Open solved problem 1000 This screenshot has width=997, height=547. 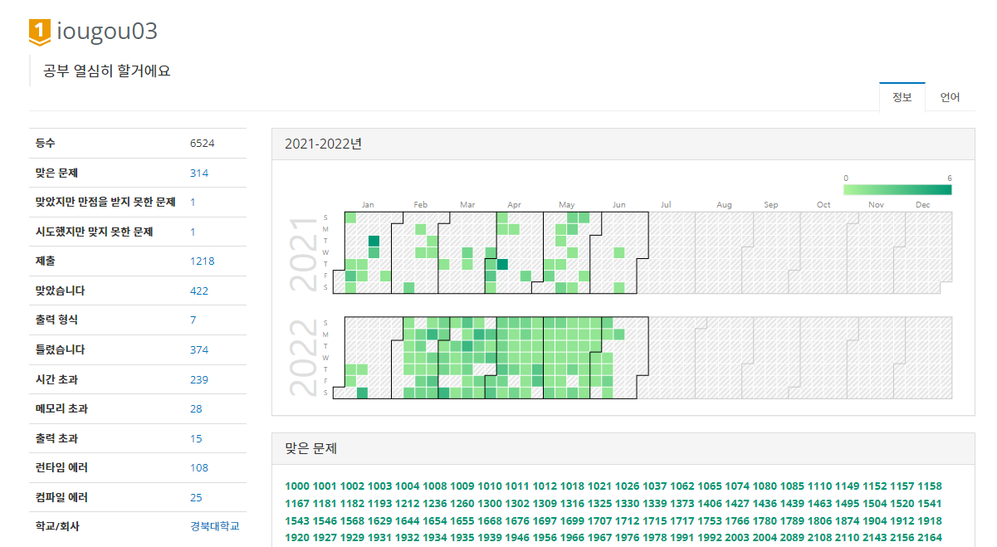click(297, 486)
